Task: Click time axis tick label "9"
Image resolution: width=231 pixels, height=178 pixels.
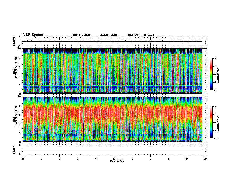Action: point(187,159)
